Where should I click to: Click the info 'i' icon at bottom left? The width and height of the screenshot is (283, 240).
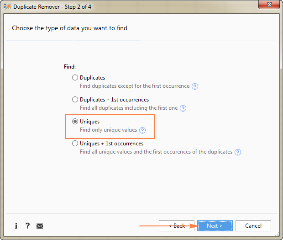tap(16, 226)
